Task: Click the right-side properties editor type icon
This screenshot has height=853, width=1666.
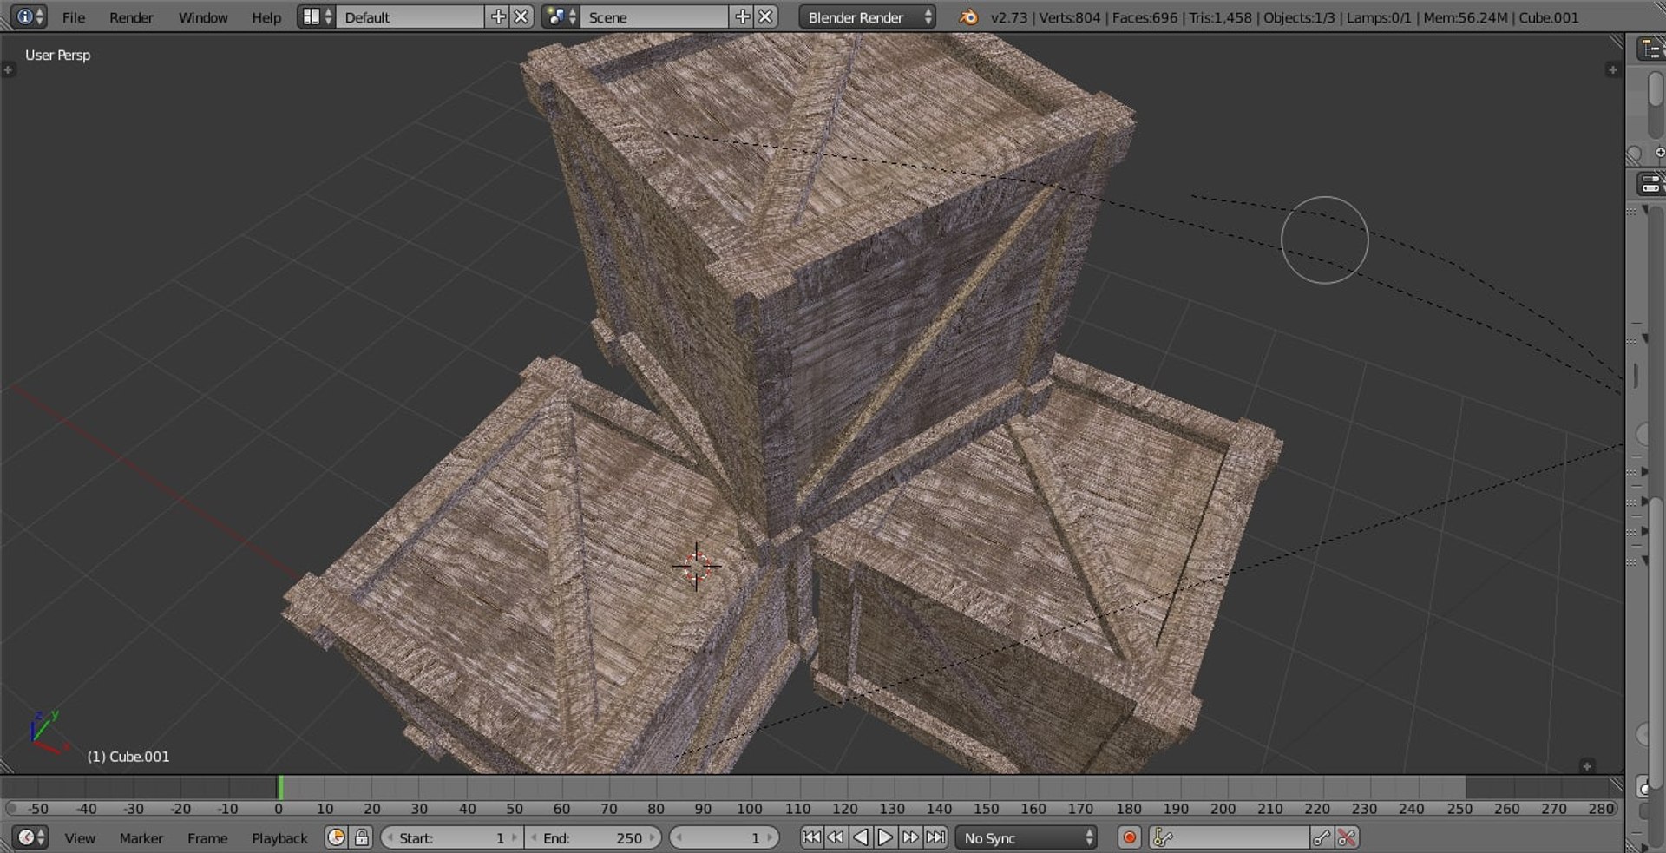Action: coord(1650,184)
